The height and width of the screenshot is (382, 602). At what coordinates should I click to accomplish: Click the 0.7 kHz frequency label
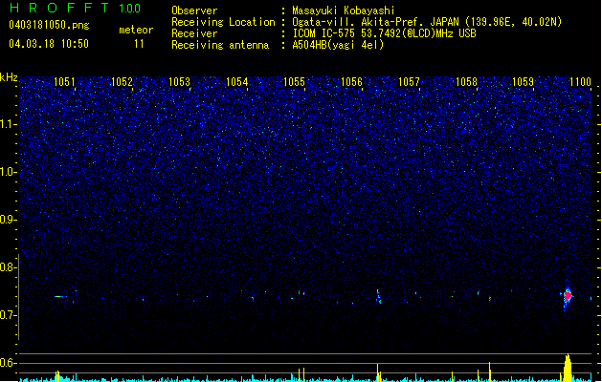tap(9, 315)
